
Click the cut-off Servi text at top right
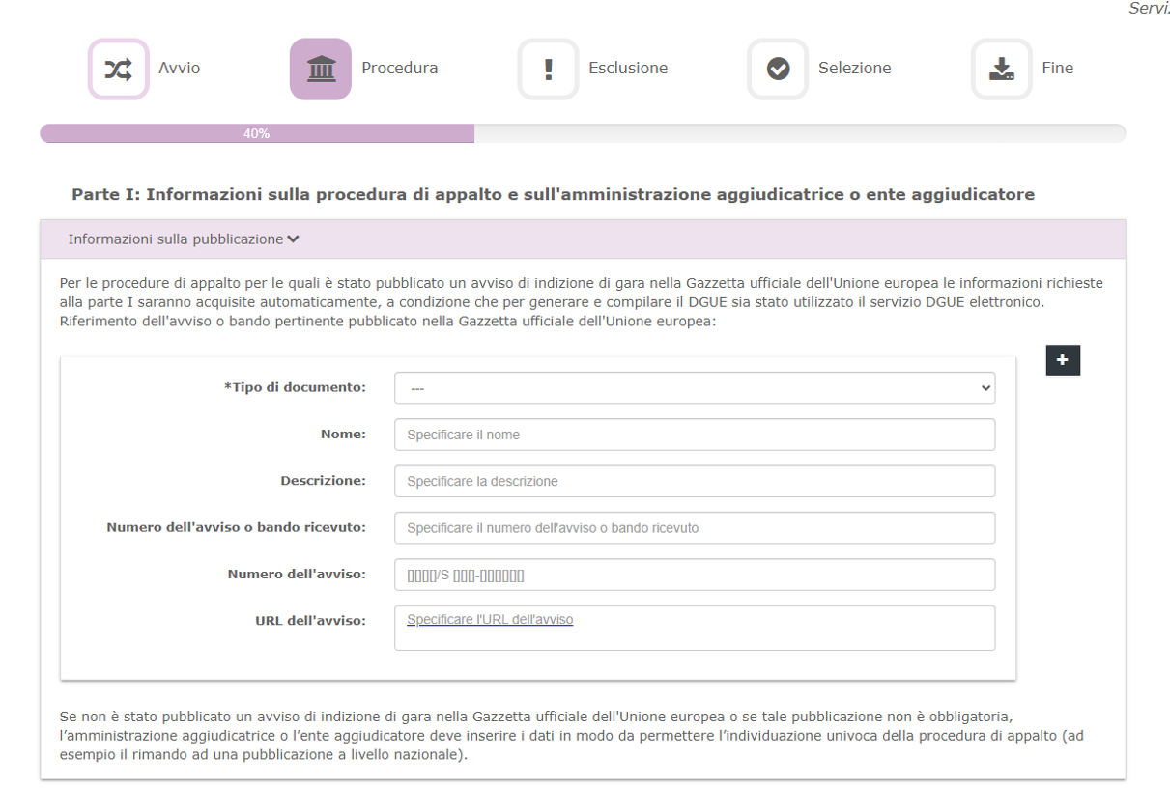click(1149, 8)
